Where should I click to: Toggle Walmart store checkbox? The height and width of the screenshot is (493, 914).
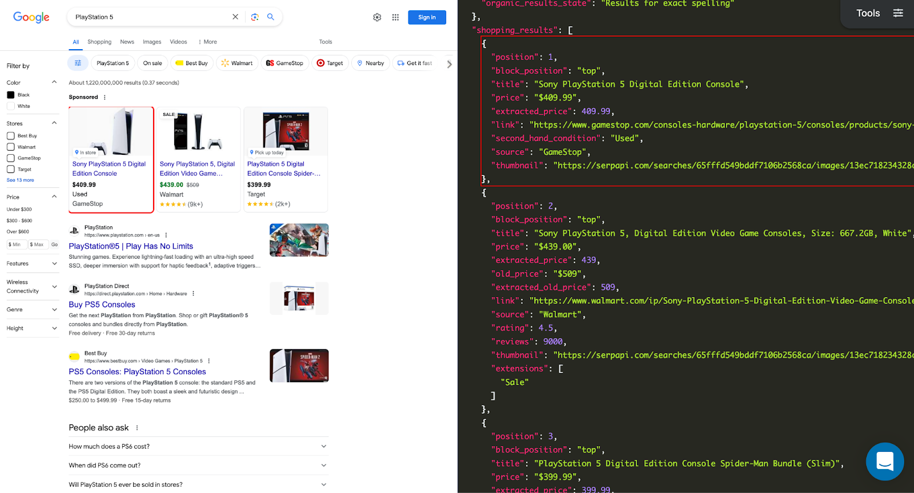click(x=10, y=147)
